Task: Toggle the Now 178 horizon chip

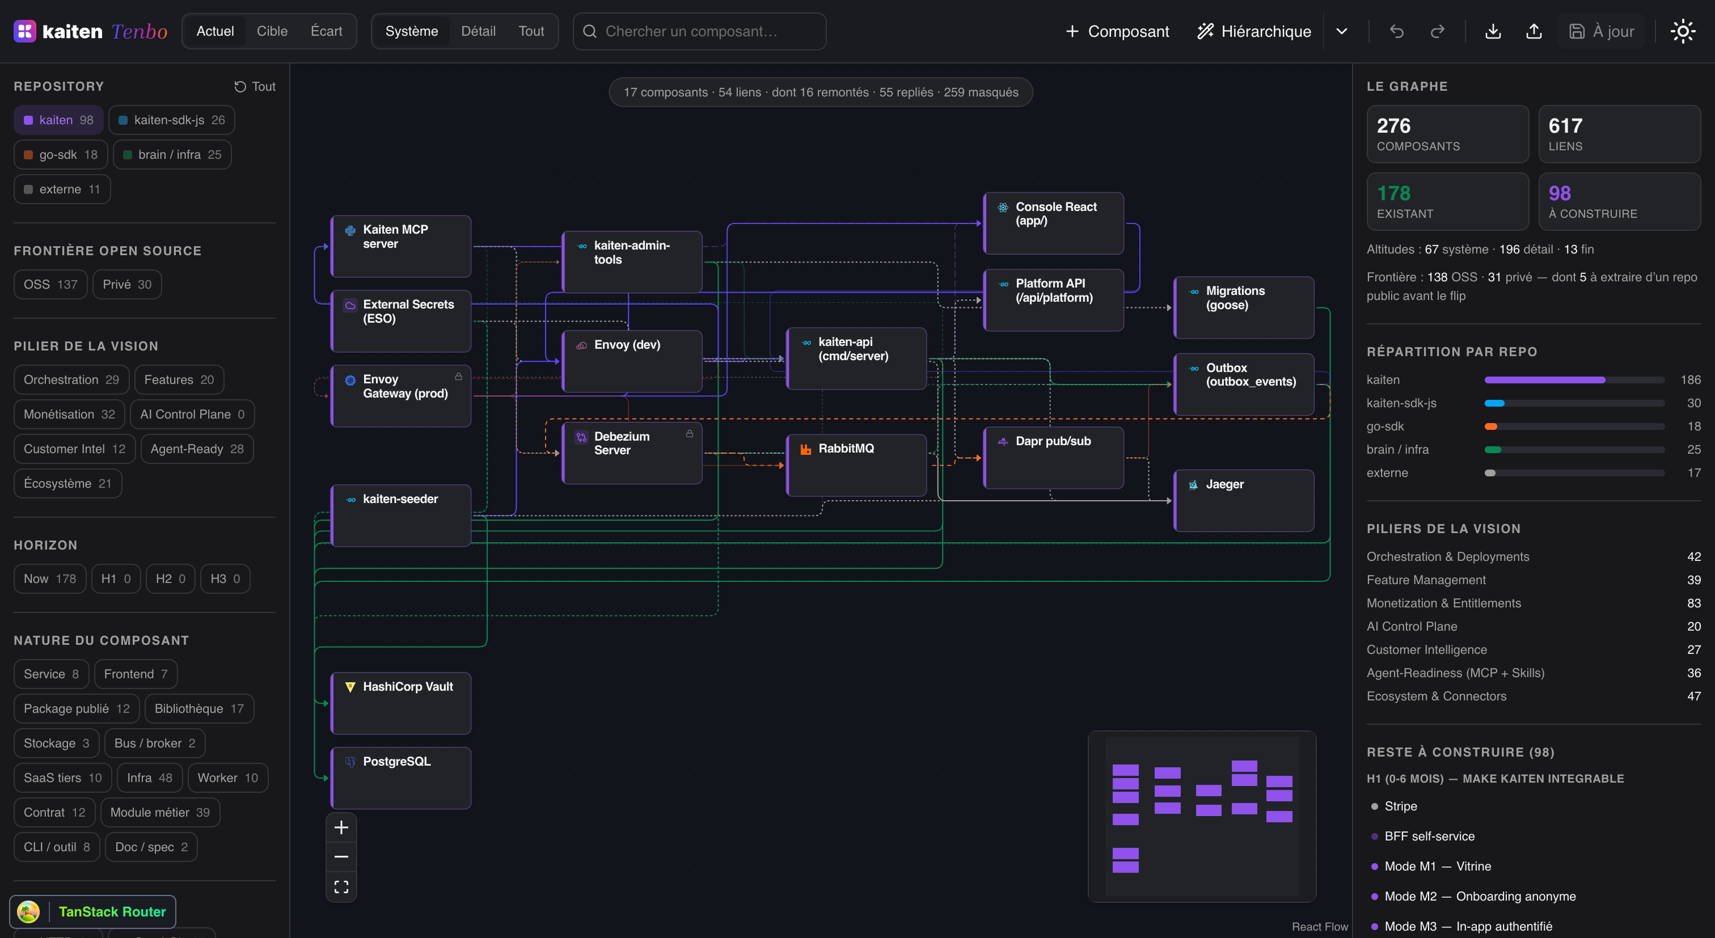Action: tap(50, 578)
